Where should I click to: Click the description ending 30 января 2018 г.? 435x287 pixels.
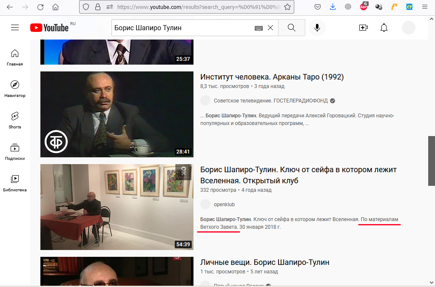pos(299,223)
